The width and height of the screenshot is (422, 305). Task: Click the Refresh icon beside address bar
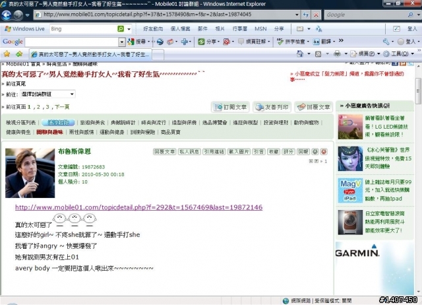(306, 15)
